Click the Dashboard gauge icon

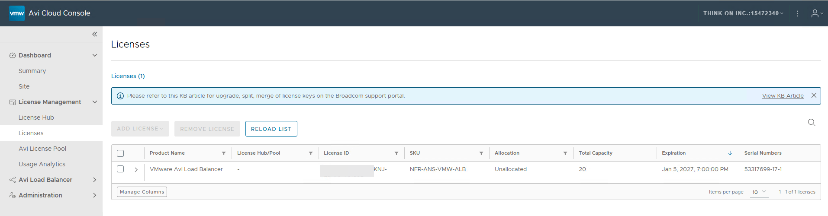point(13,55)
